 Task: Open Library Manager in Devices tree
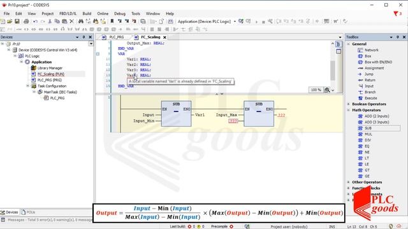[47, 68]
